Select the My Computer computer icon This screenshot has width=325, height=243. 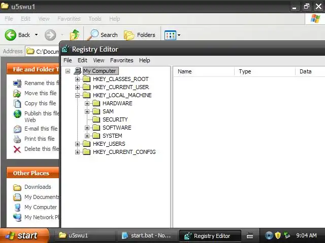(x=78, y=71)
